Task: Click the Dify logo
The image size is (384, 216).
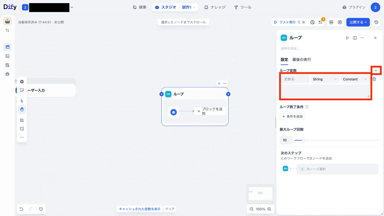Action: (x=10, y=7)
